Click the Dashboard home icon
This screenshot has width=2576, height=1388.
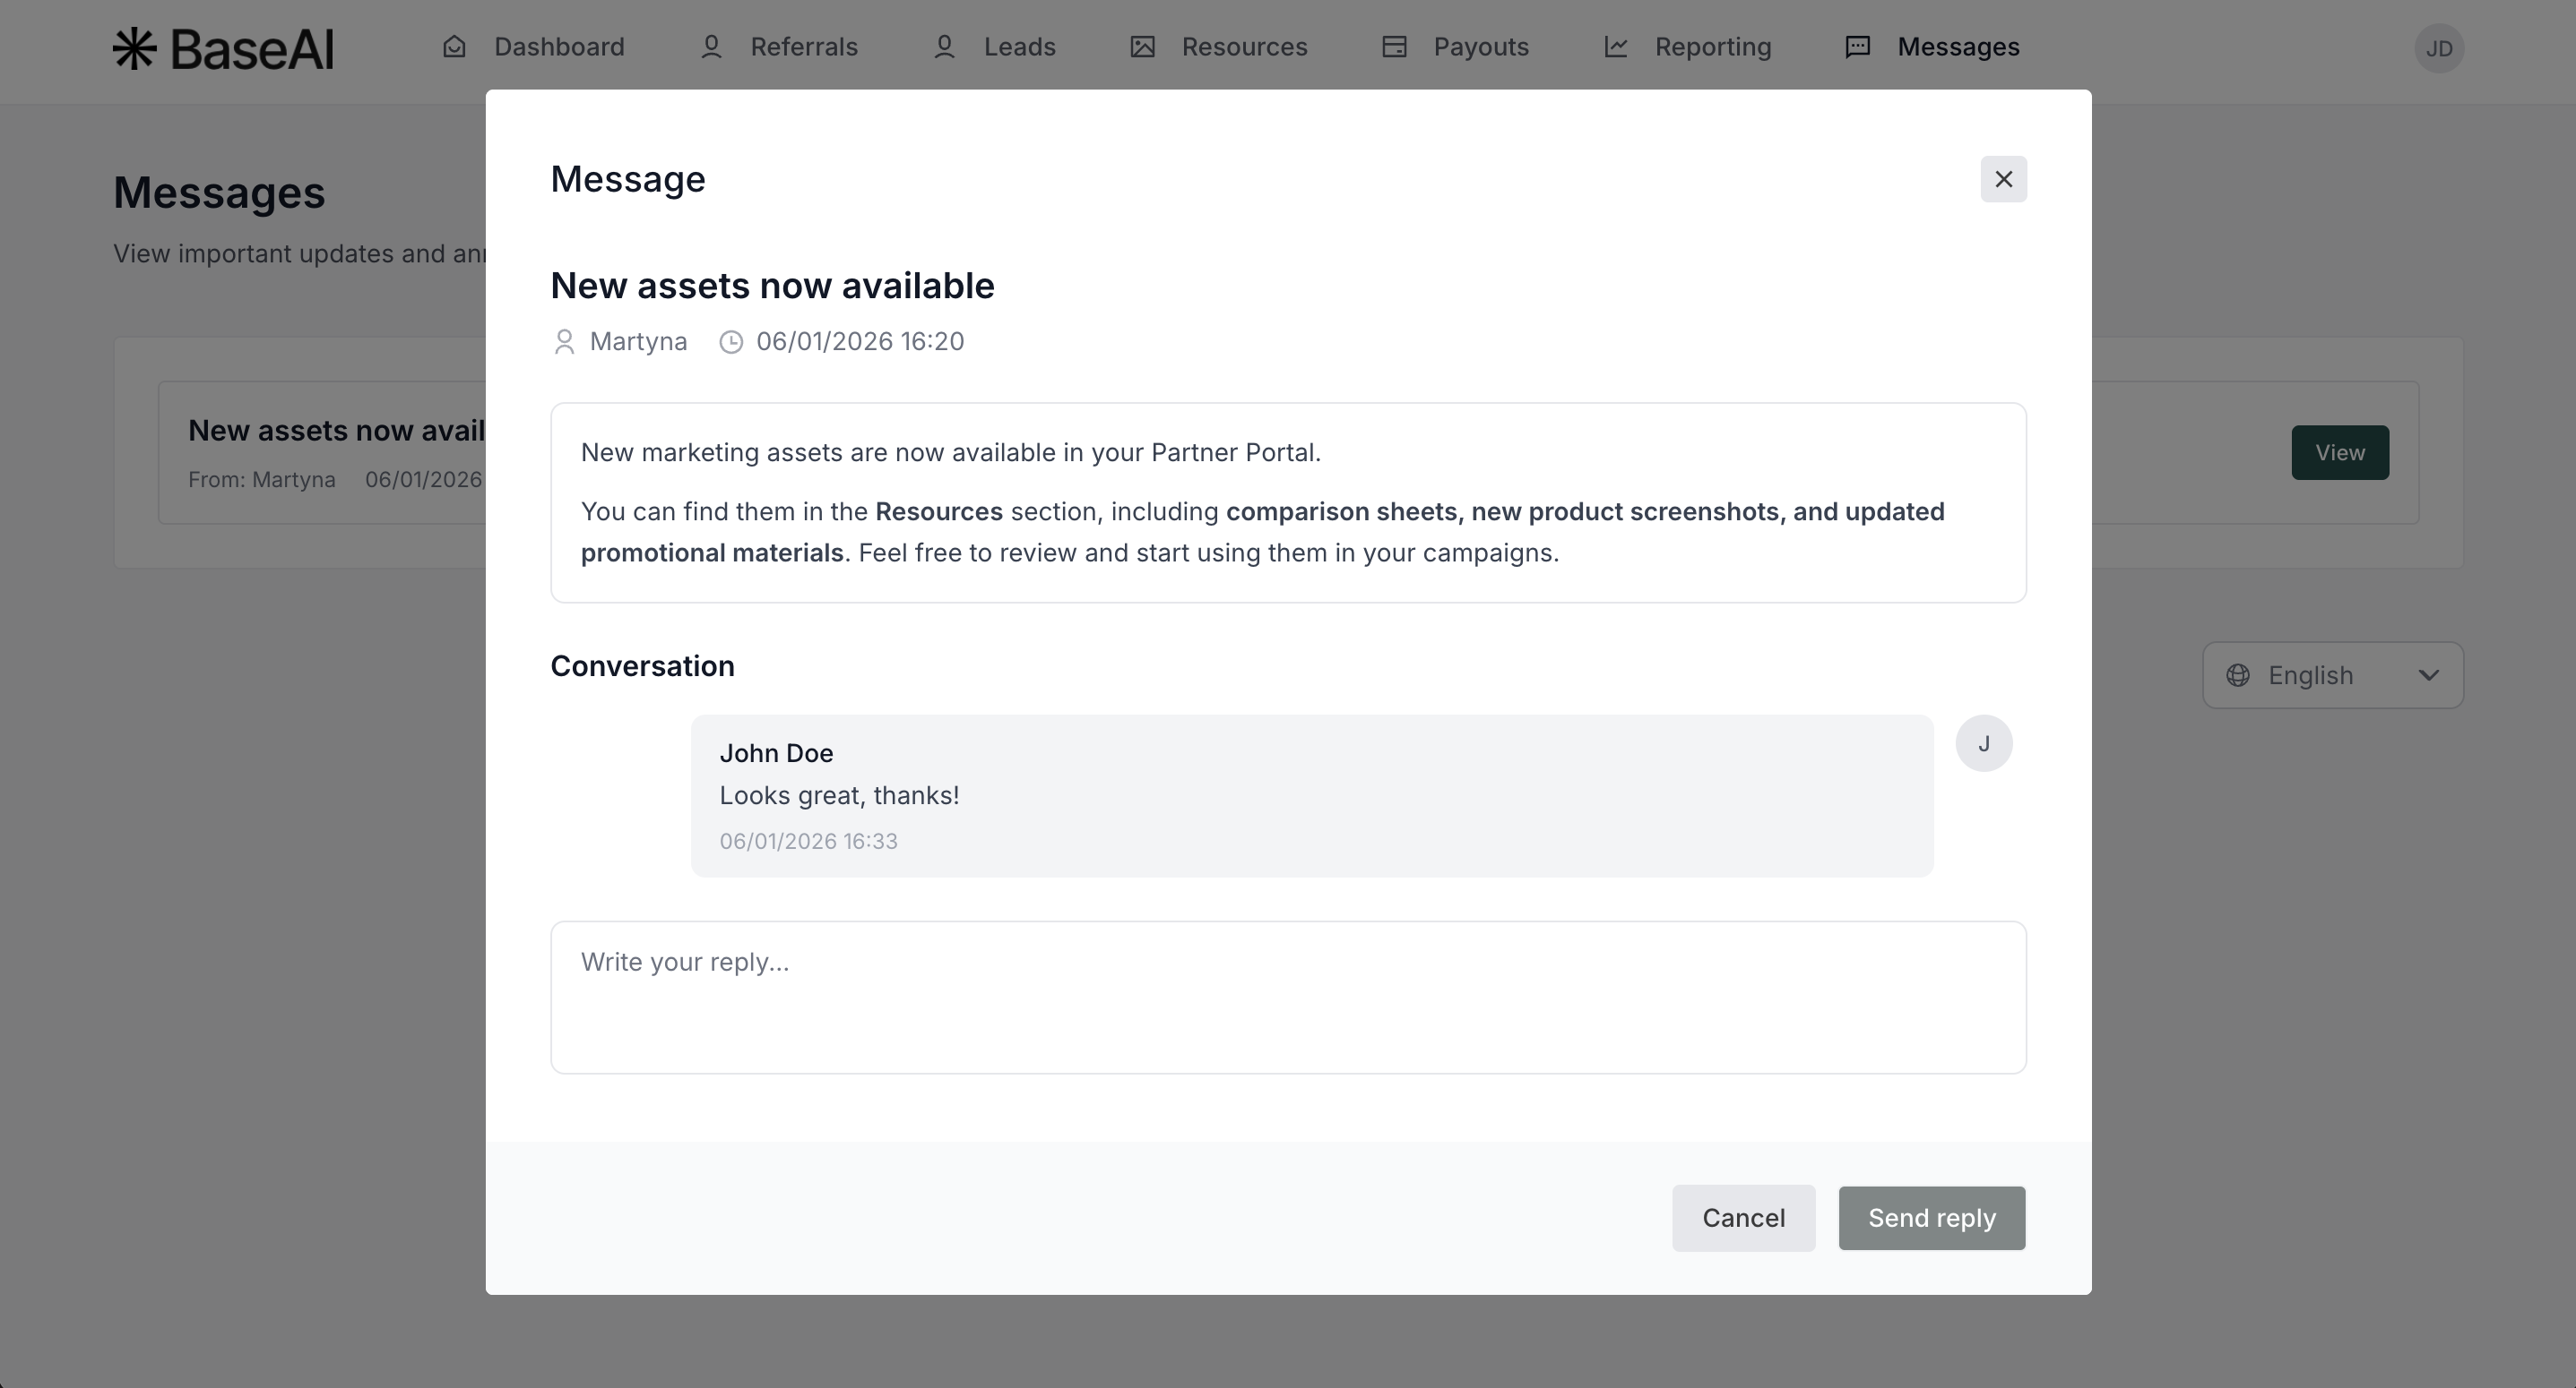click(x=454, y=47)
